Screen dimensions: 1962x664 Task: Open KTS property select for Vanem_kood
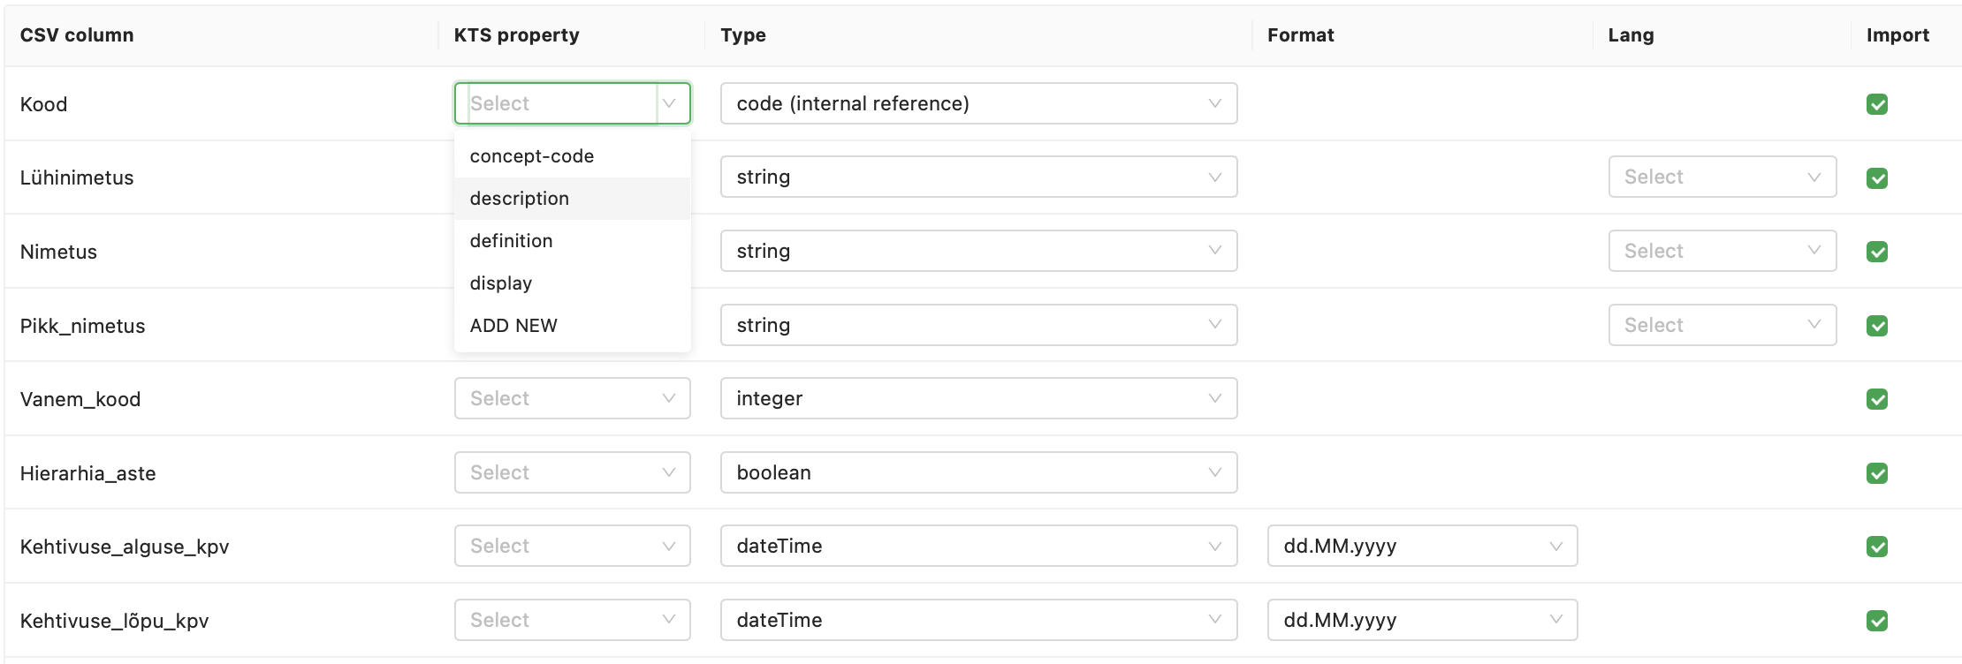click(x=572, y=399)
